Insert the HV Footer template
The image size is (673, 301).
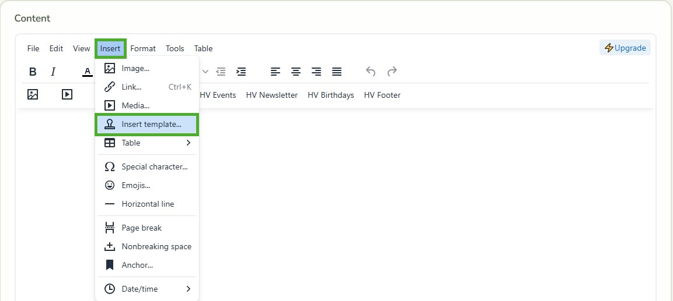tap(382, 95)
